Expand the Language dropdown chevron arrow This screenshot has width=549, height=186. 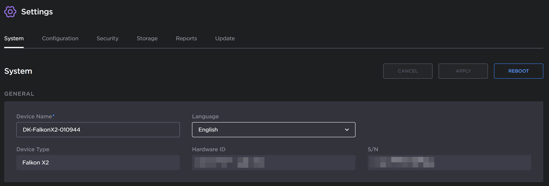pyautogui.click(x=347, y=130)
